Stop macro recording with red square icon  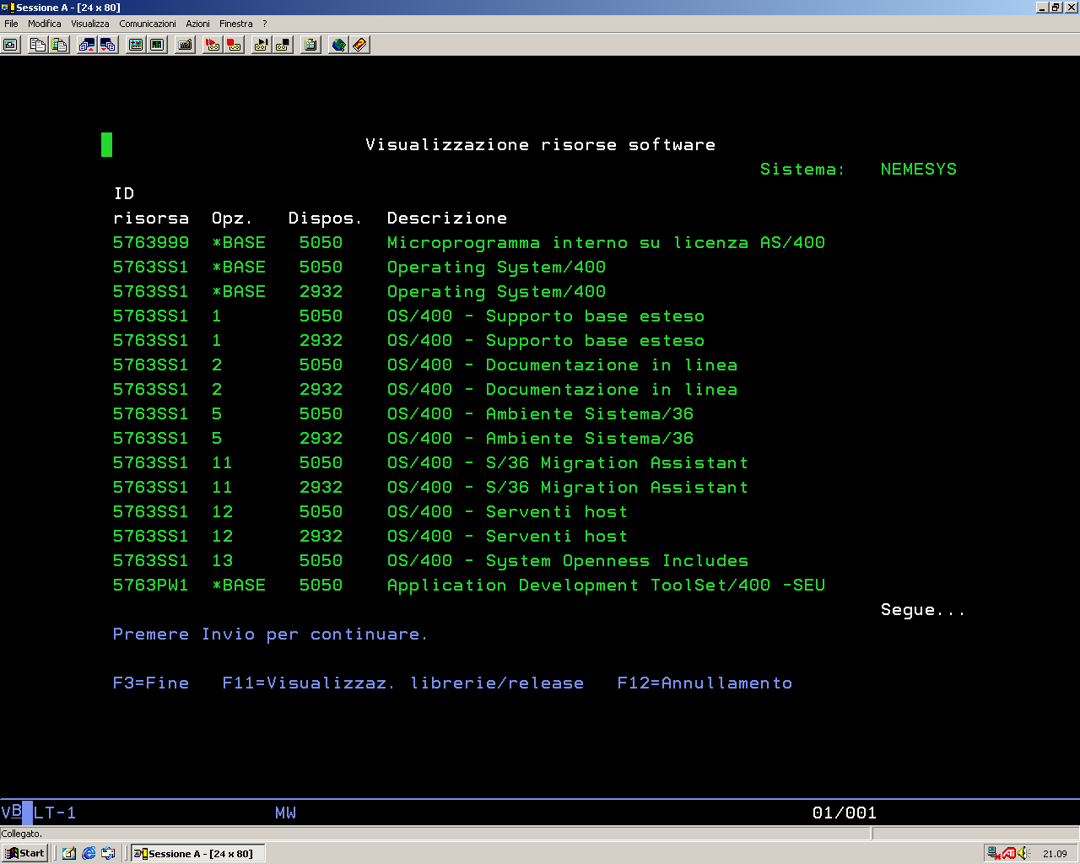click(x=235, y=45)
